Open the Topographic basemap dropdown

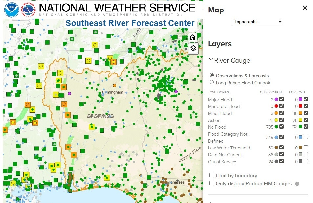click(x=258, y=22)
